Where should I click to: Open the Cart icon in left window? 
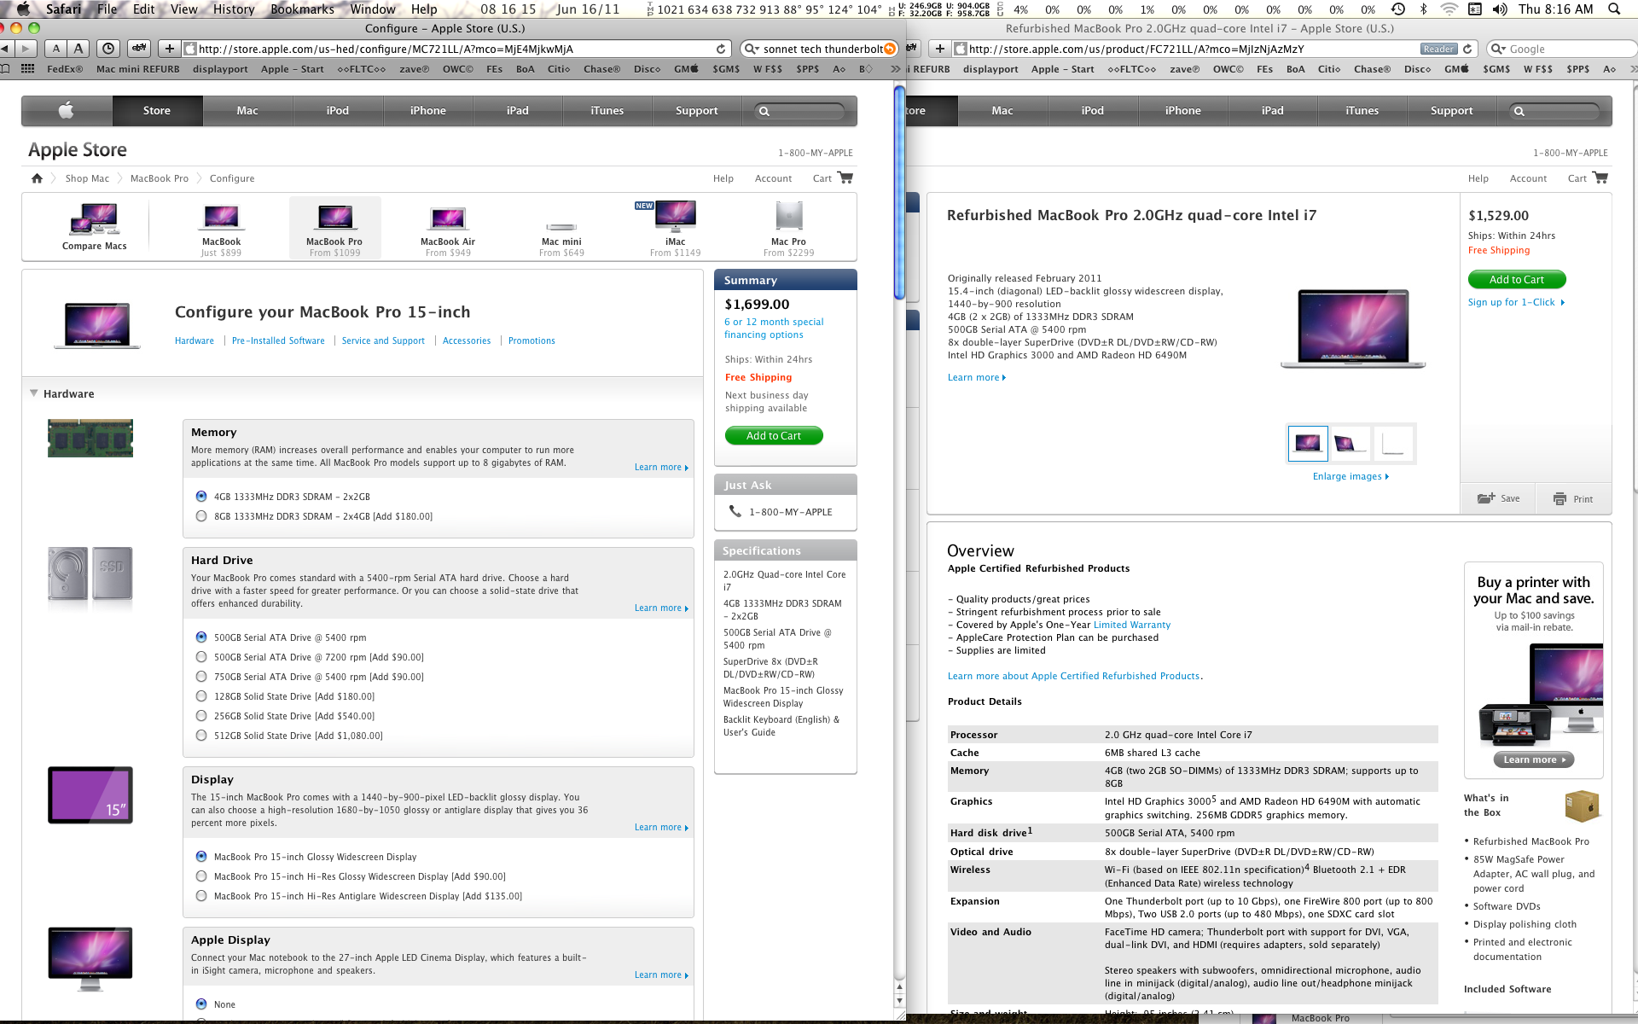coord(845,177)
